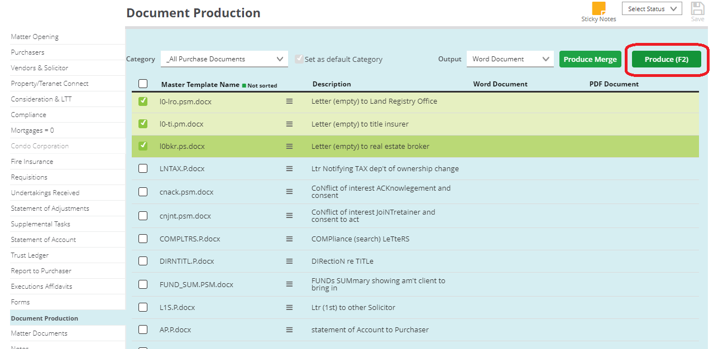This screenshot has height=349, width=723.
Task: Click drag handle icon for LNTAX.P.docx
Action: (x=289, y=168)
